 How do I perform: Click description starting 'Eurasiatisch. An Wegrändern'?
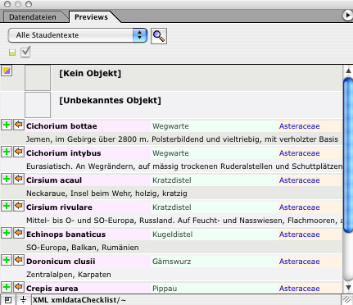coord(184,166)
